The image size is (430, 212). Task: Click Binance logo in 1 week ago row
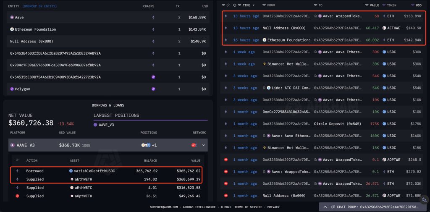[x=265, y=64]
